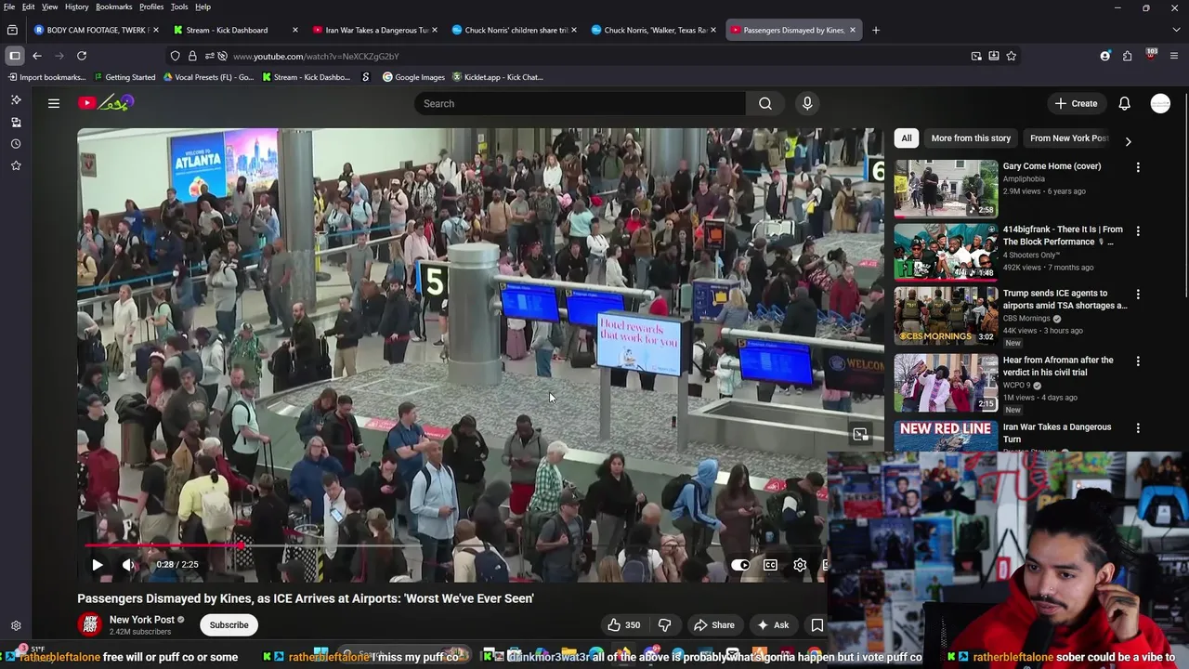Toggle the autoplay switch in player
1189x669 pixels.
(x=740, y=565)
